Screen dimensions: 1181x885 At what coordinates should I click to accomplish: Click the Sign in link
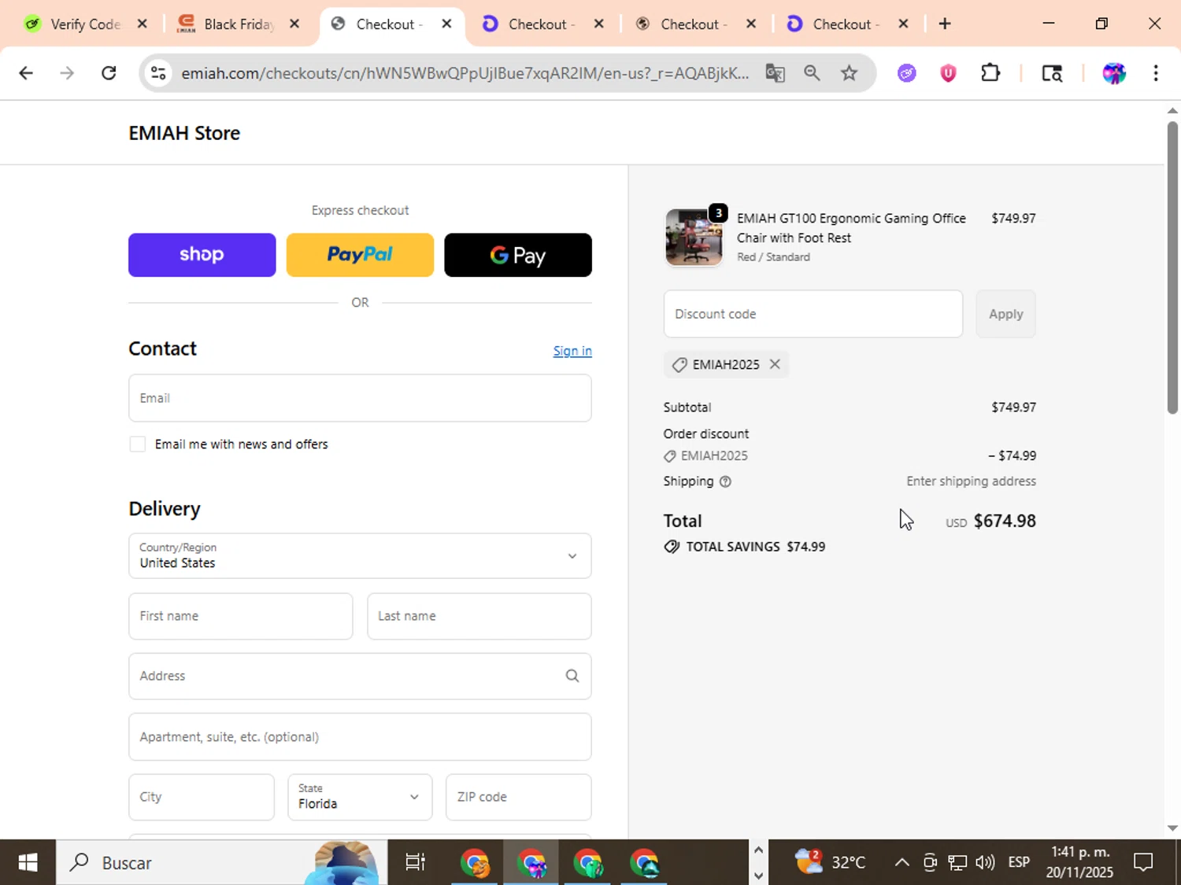tap(572, 351)
